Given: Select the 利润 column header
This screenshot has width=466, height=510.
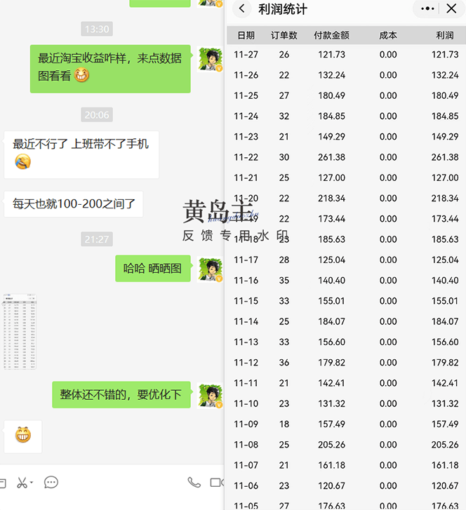Looking at the screenshot, I should [444, 35].
